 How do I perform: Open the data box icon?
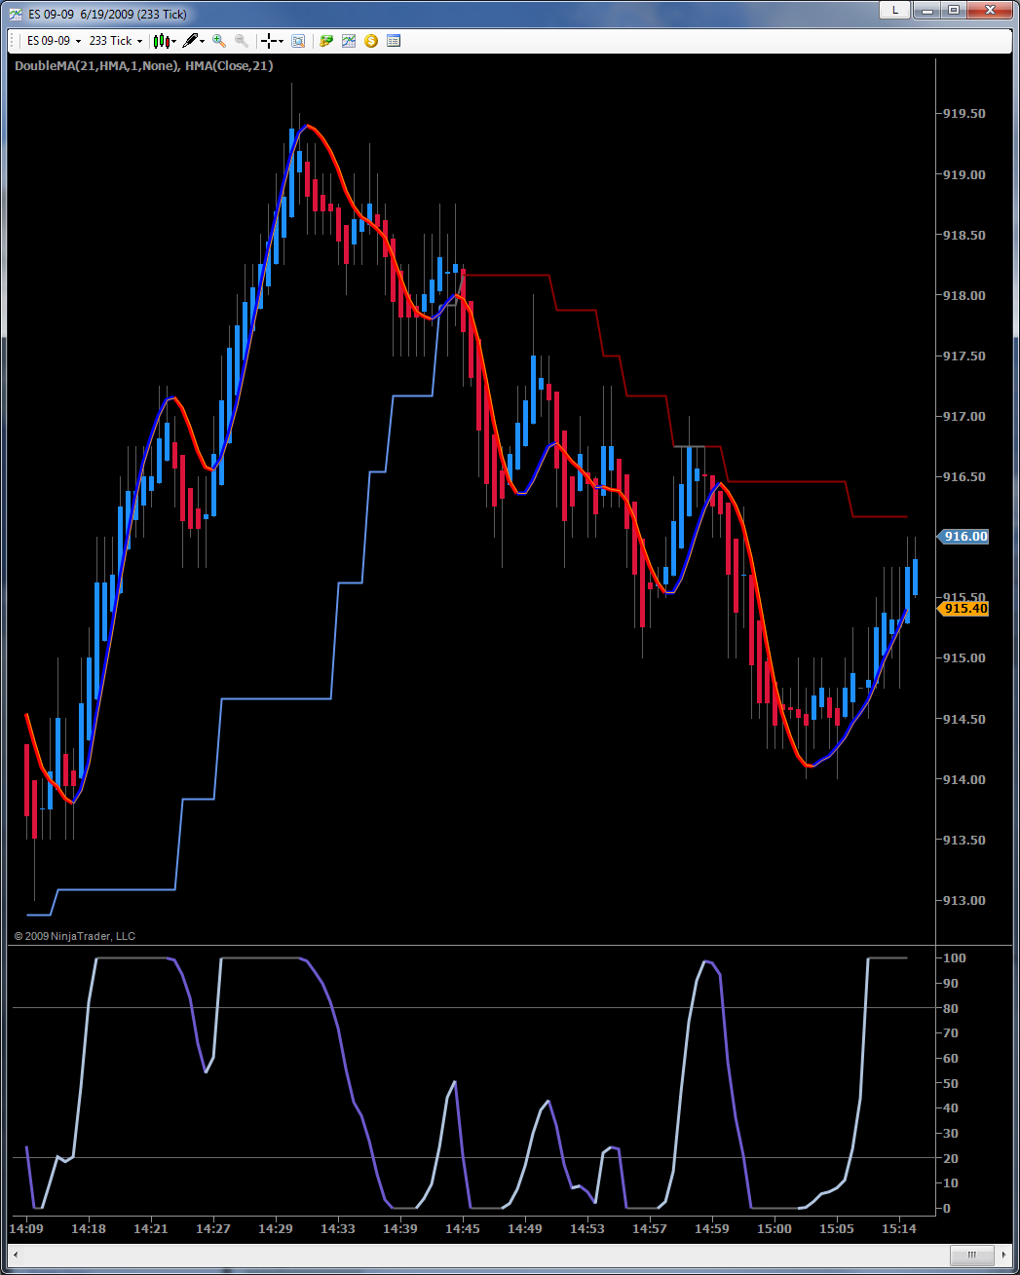coord(298,41)
